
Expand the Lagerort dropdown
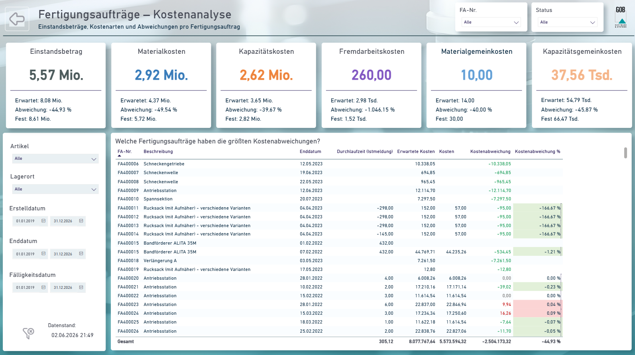point(55,189)
